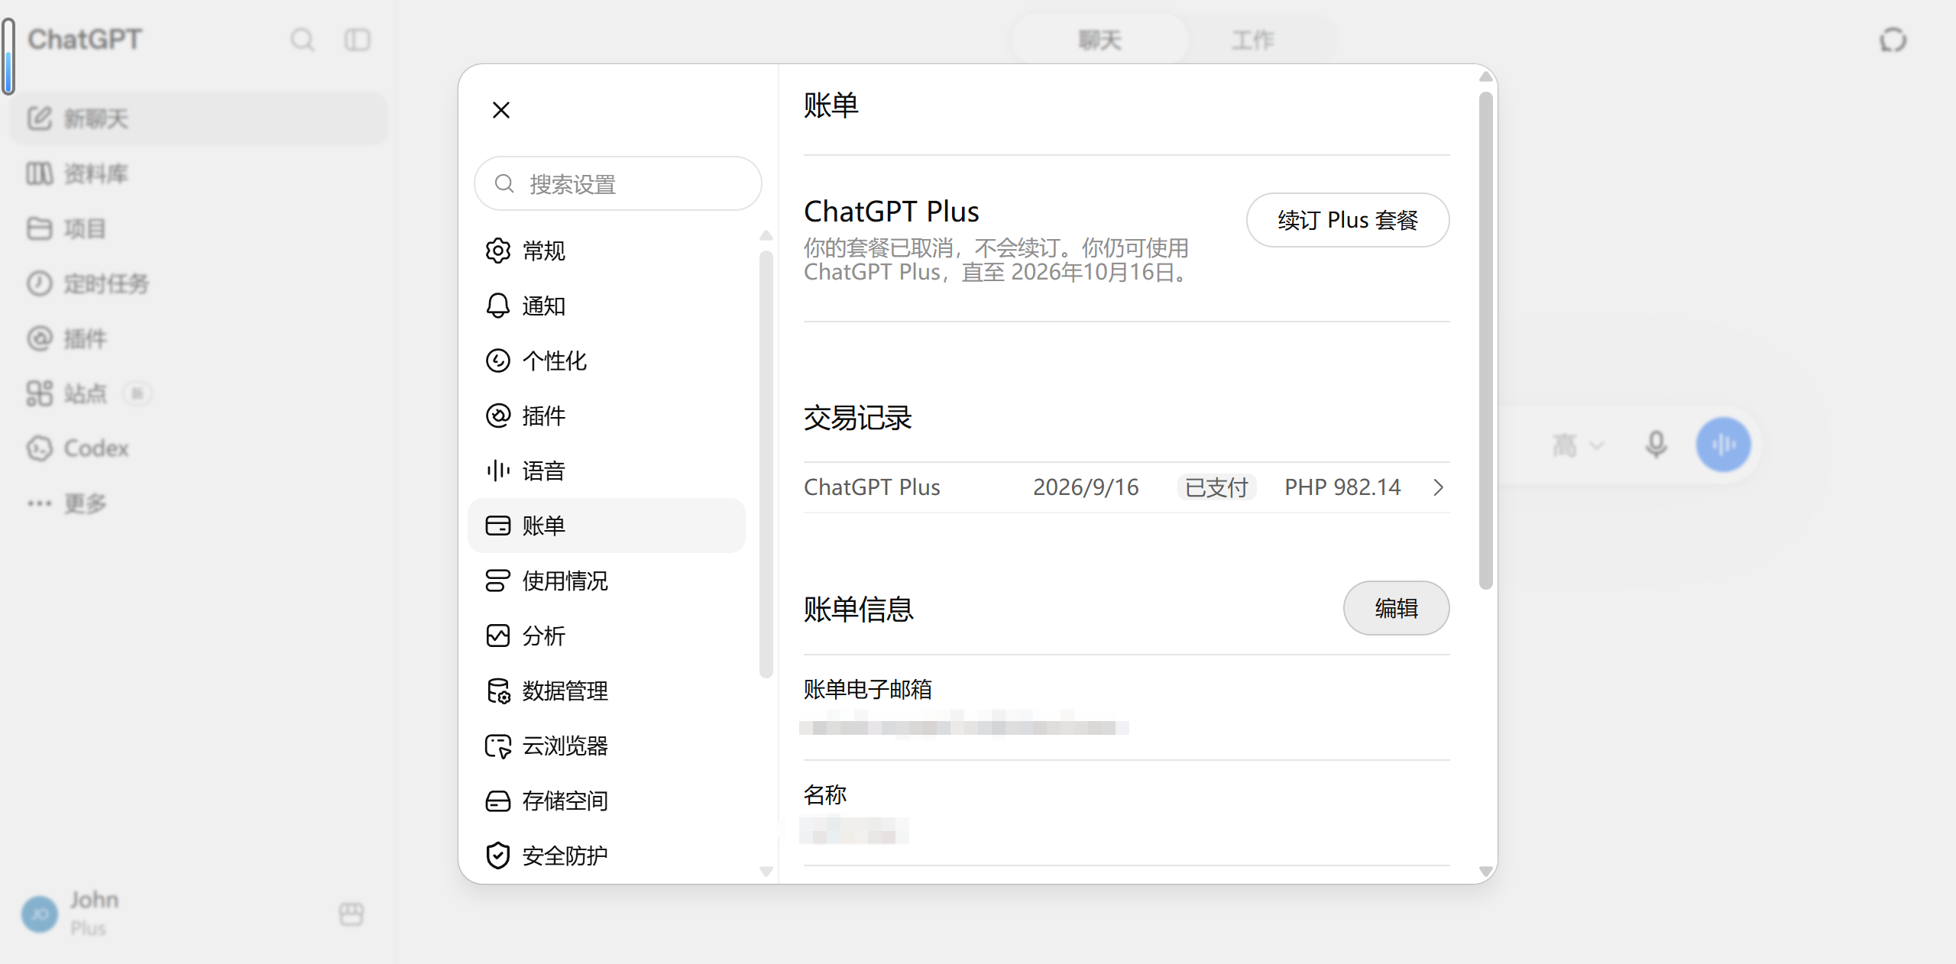This screenshot has width=1956, height=964.
Task: Open the 个性化 settings section
Action: [x=607, y=361]
